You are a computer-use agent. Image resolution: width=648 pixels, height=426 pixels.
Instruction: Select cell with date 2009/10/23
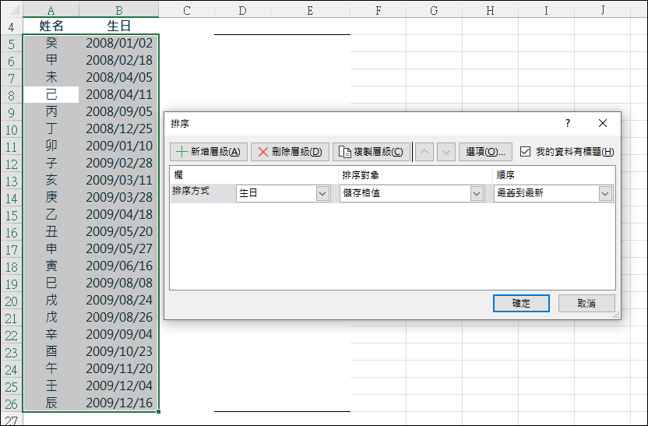click(x=119, y=352)
